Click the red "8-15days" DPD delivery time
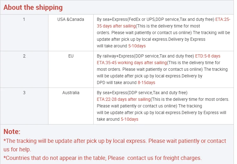The height and width of the screenshot is (164, 237). 147,82
